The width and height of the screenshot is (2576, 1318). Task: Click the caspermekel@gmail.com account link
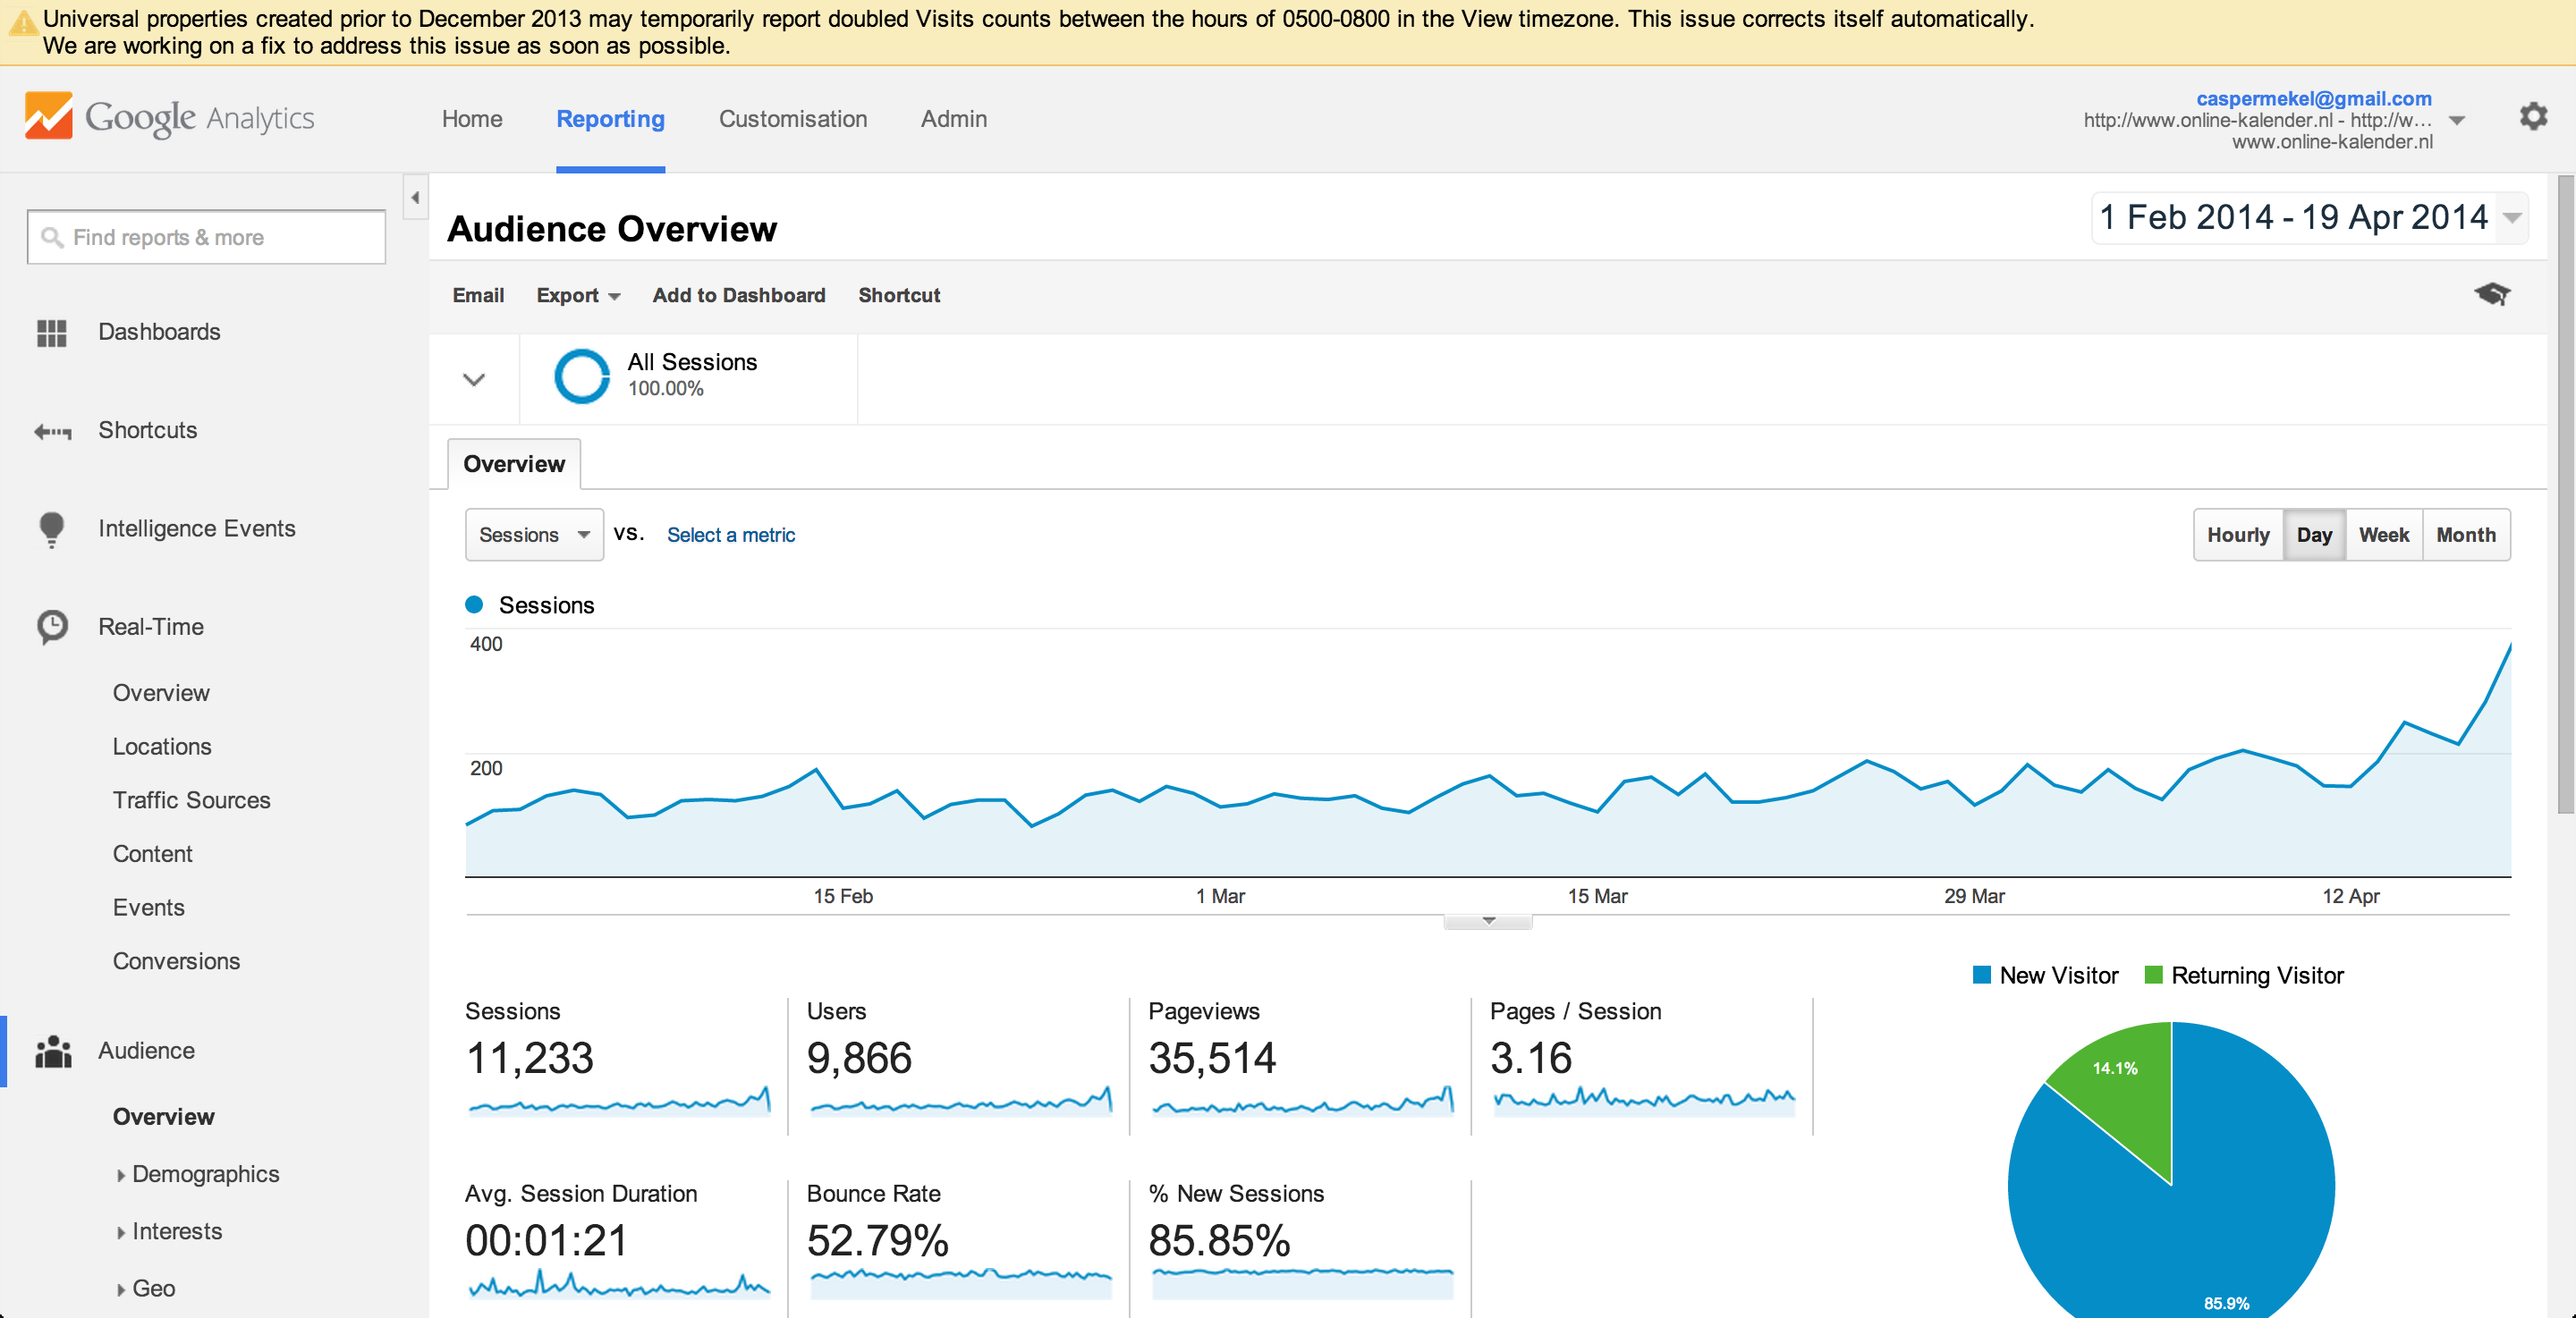(2313, 98)
